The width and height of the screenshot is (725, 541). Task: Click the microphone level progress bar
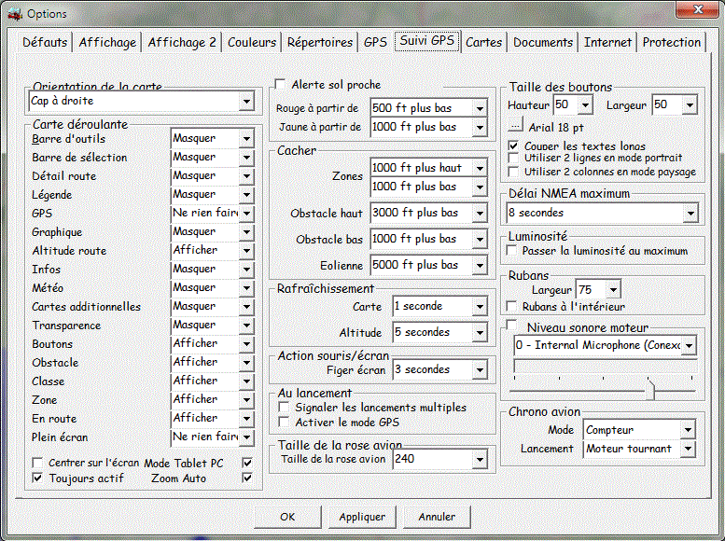coord(606,367)
